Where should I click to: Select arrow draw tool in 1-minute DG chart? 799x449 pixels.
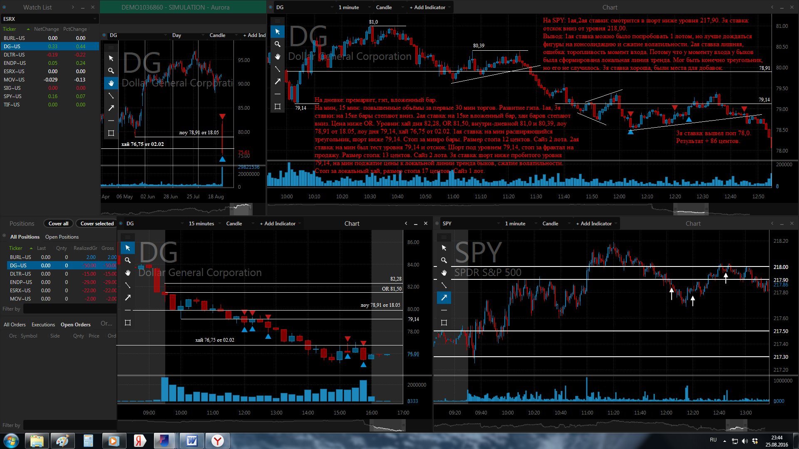tap(278, 81)
